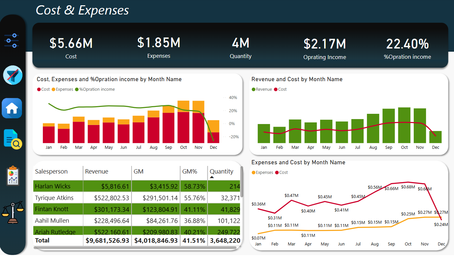Select the Salesperson column header
The width and height of the screenshot is (454, 256).
click(x=51, y=172)
